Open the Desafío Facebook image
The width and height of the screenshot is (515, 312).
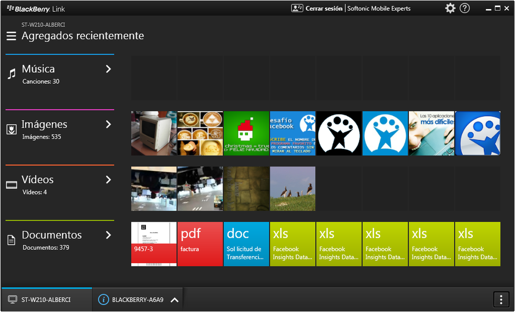[x=293, y=133]
